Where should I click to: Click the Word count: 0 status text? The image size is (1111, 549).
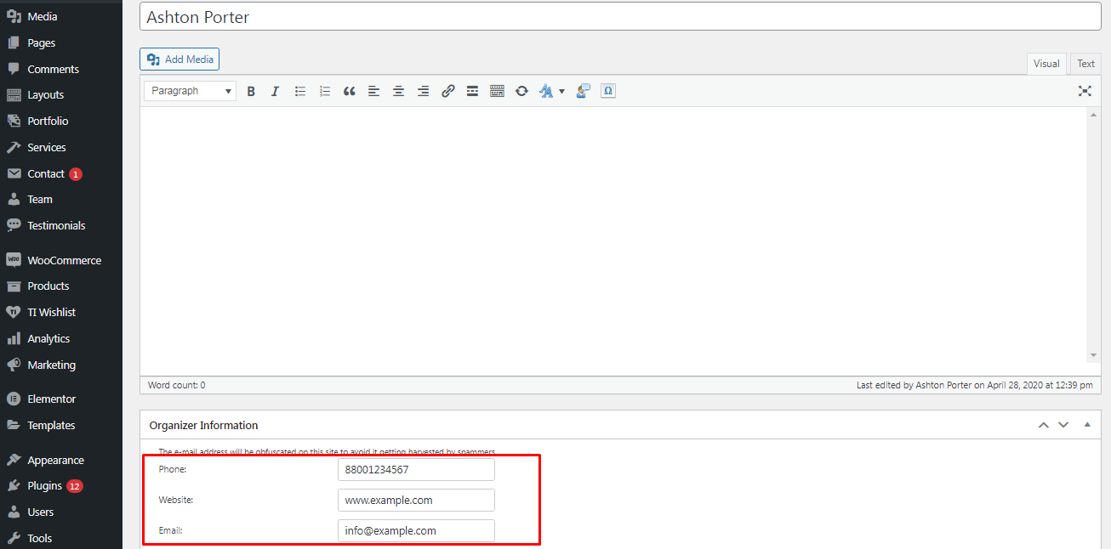(x=176, y=385)
